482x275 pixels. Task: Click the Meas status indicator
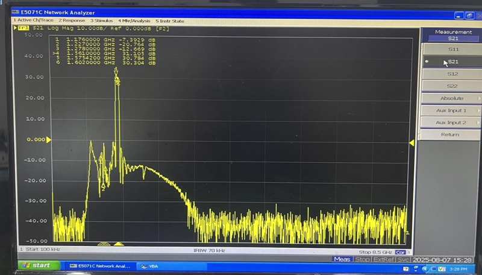coord(342,259)
